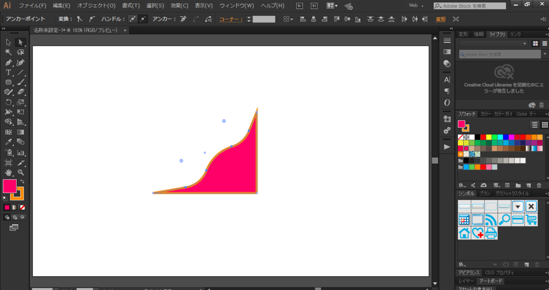Open the 効果(C) menu
Screen dimensions: 549x290
179,5
